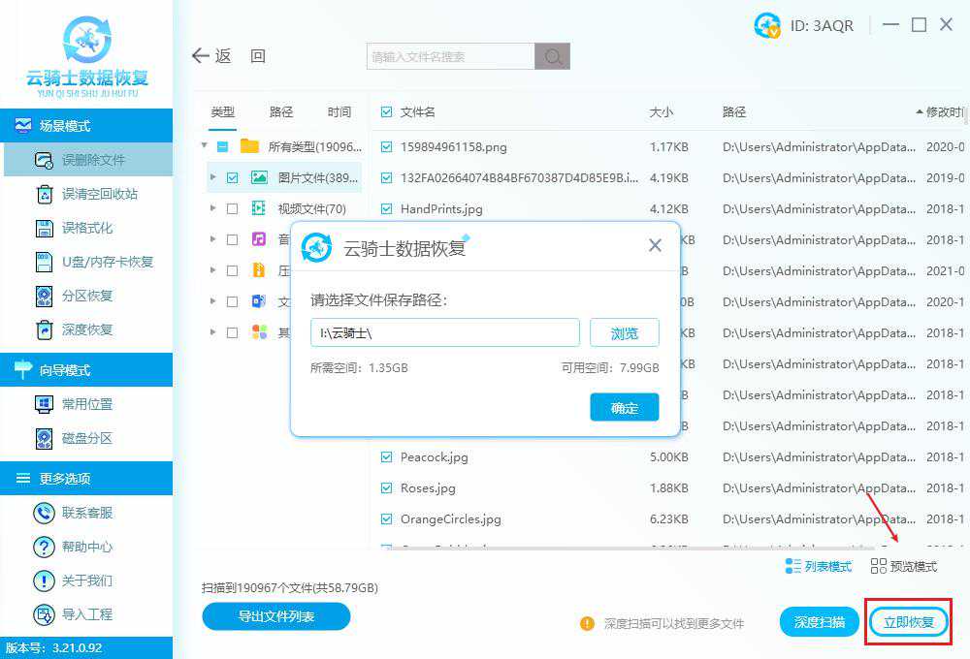Click the 浏览 button to browse folders
970x659 pixels.
(624, 332)
